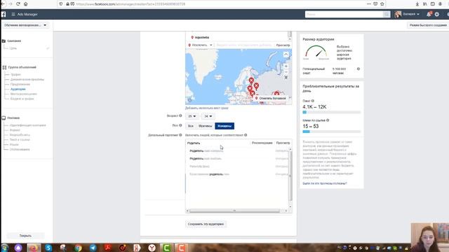Screen dimensions: 449x252
Task: Open the Ads Manager hamburger menu
Action: pyautogui.click(x=13, y=14)
